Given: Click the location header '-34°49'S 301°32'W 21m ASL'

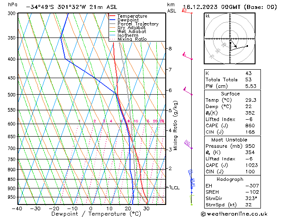Looking at the screenshot, I should [71, 7].
